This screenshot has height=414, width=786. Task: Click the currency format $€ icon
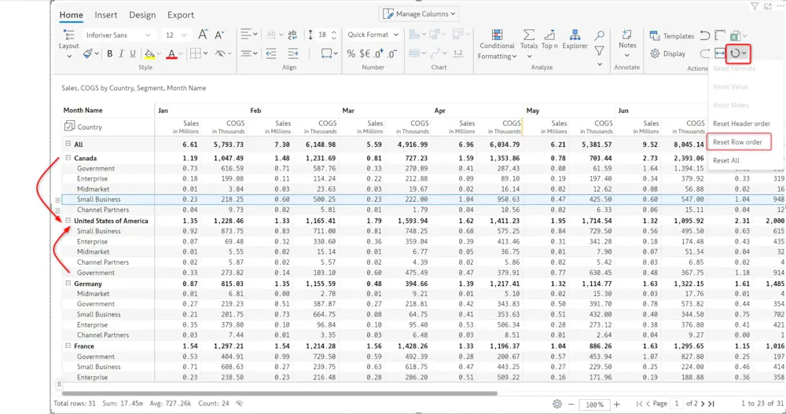coord(365,53)
